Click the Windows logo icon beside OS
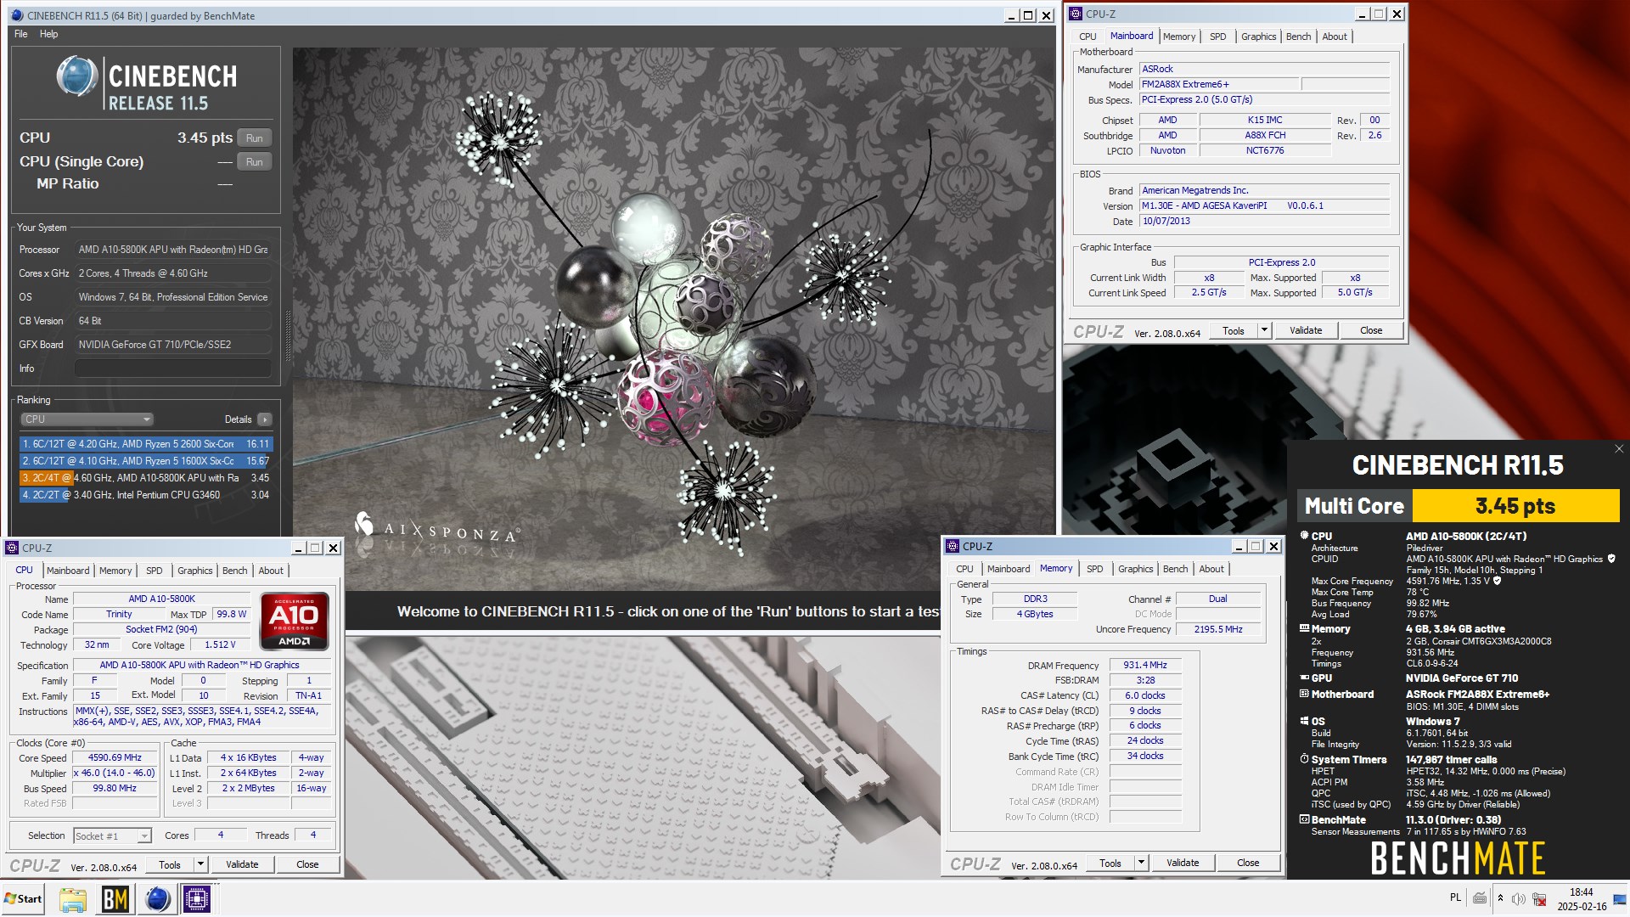1630x917 pixels. click(1304, 721)
